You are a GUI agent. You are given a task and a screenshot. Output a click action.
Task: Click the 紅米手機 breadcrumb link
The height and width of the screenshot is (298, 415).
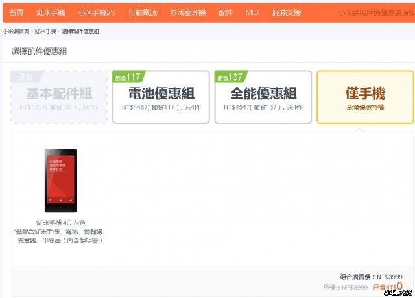(46, 31)
